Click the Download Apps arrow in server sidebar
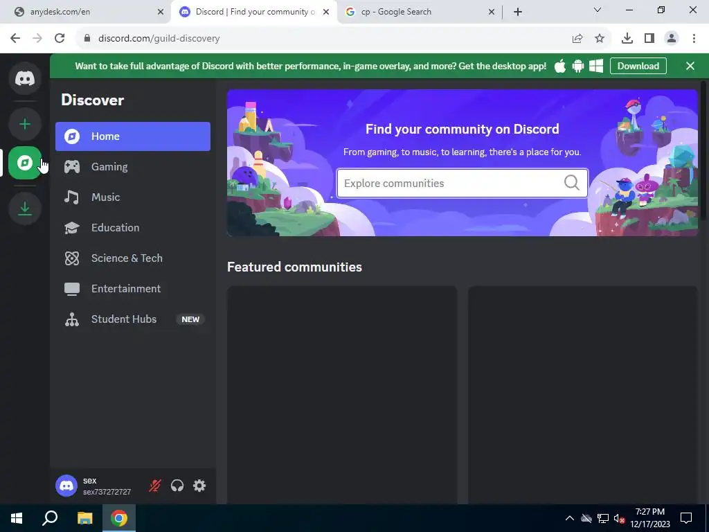This screenshot has height=532, width=709. [x=25, y=208]
